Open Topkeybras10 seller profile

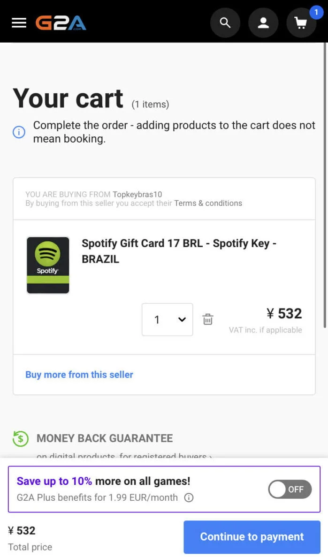(137, 194)
